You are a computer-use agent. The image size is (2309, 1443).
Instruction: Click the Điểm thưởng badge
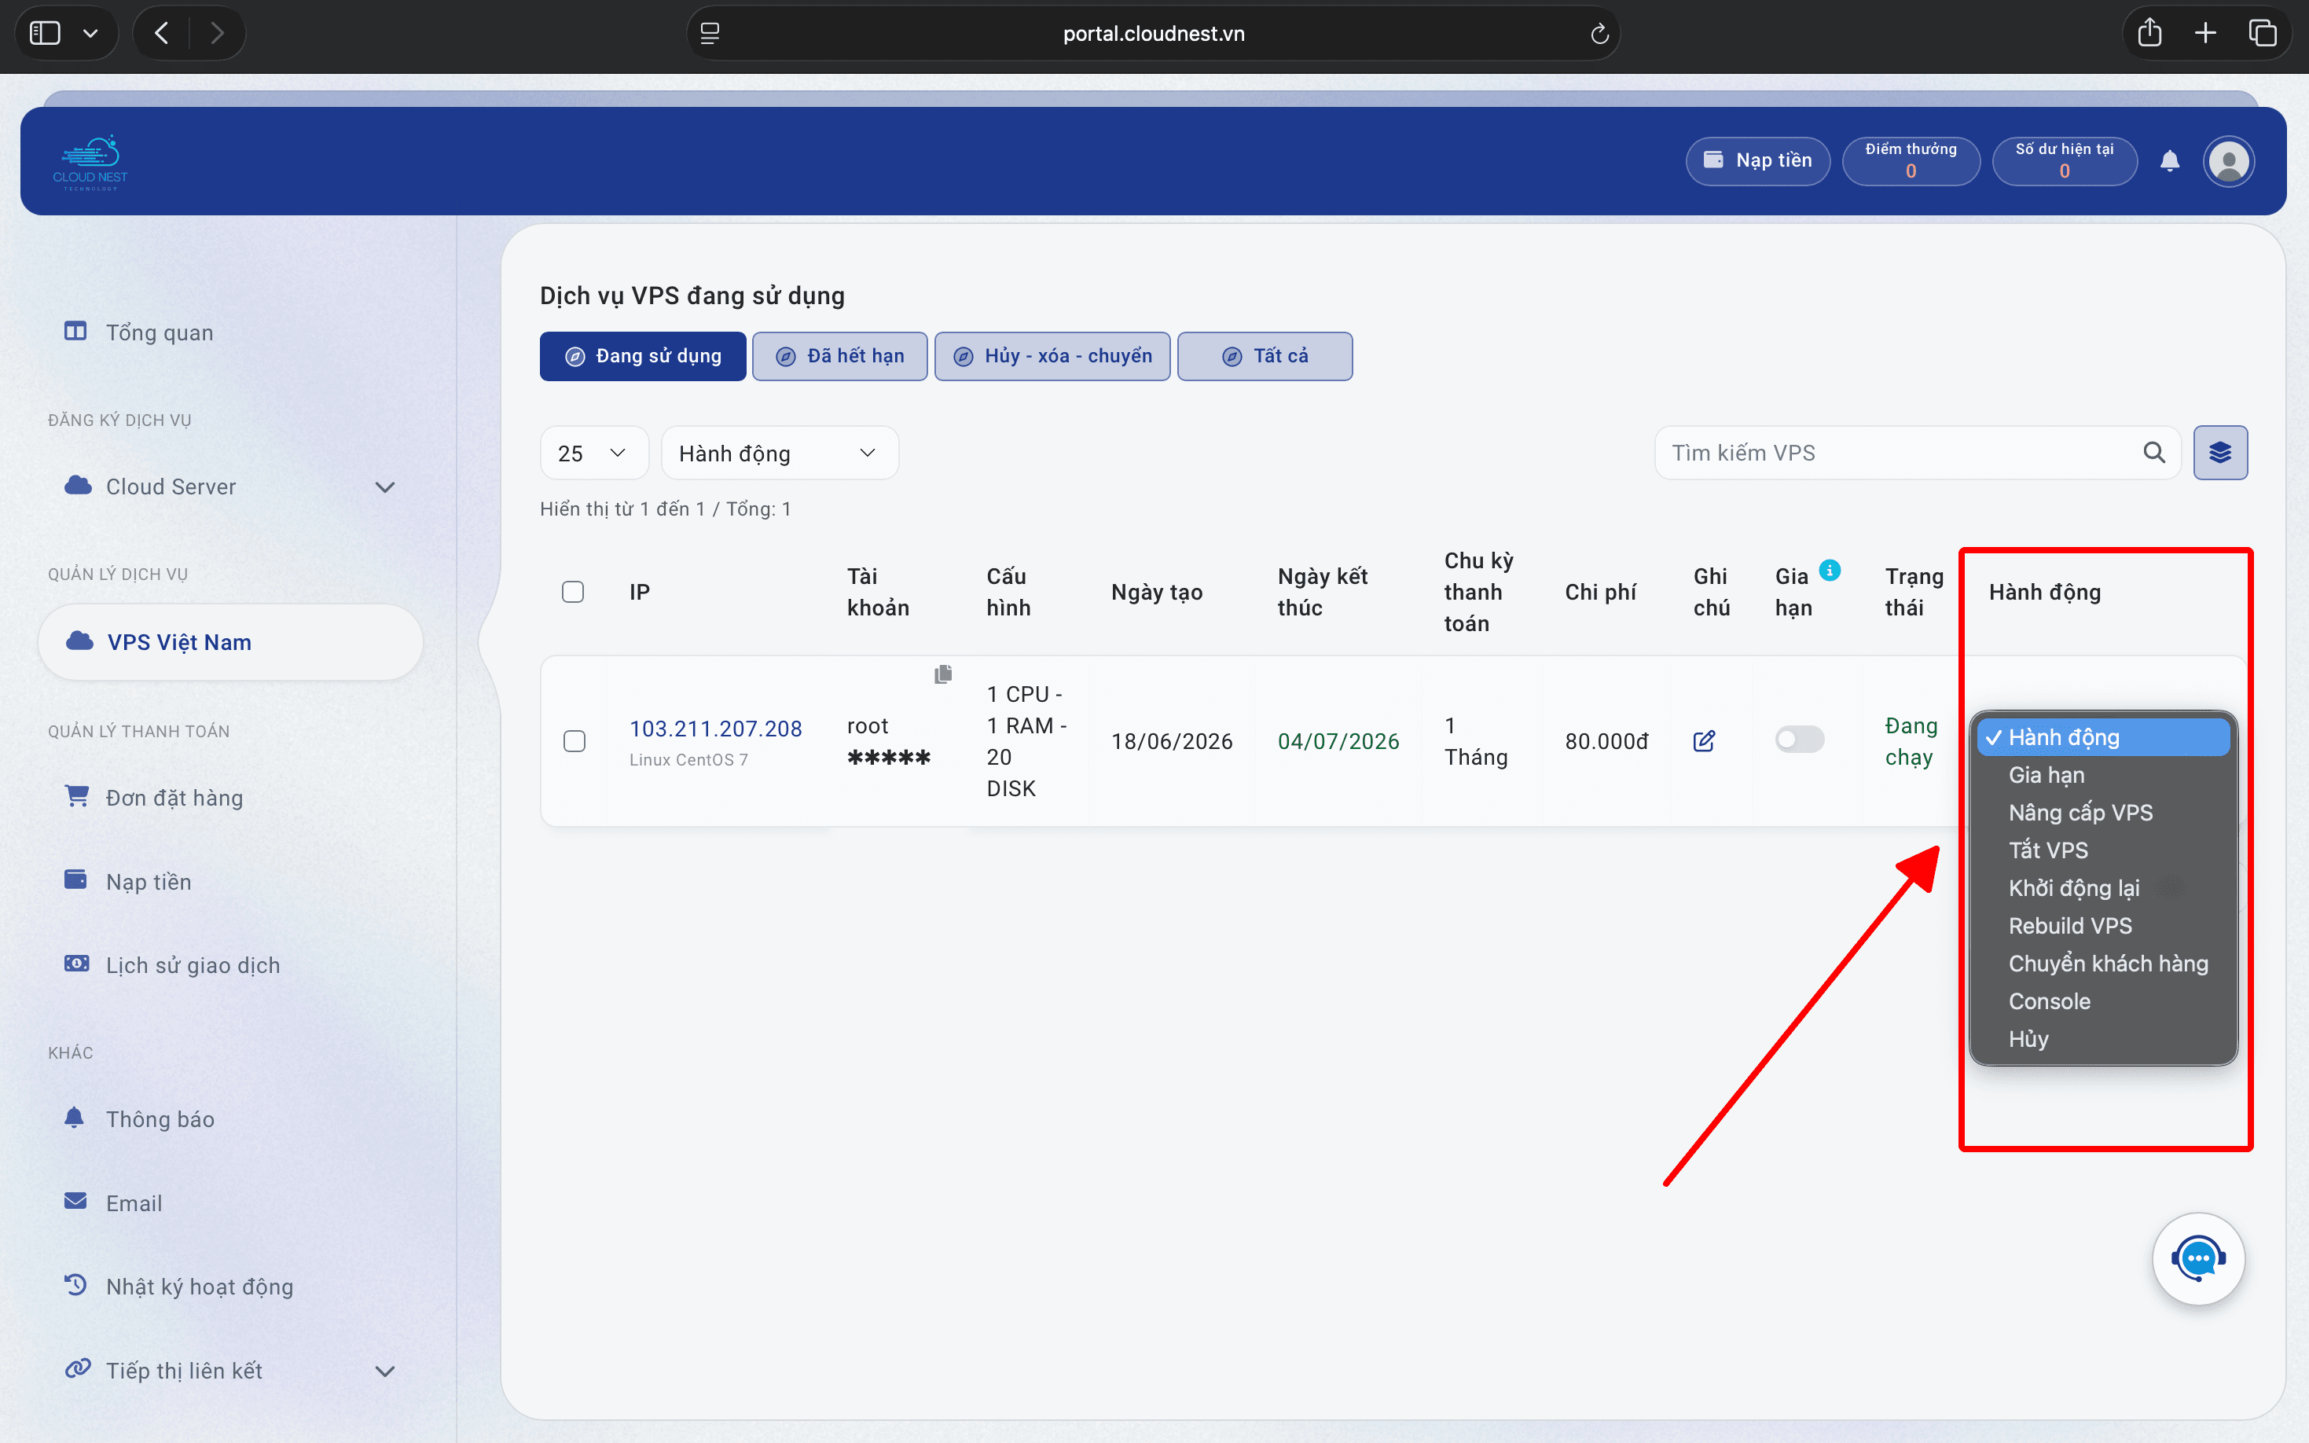pos(1911,160)
